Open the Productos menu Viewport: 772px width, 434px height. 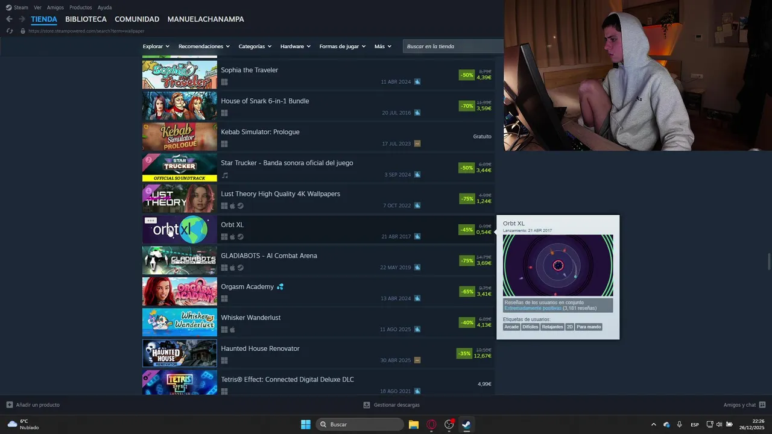[x=81, y=8]
